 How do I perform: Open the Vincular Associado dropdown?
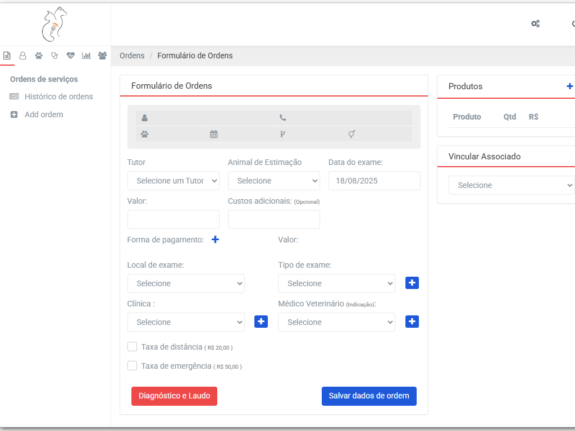click(x=511, y=185)
